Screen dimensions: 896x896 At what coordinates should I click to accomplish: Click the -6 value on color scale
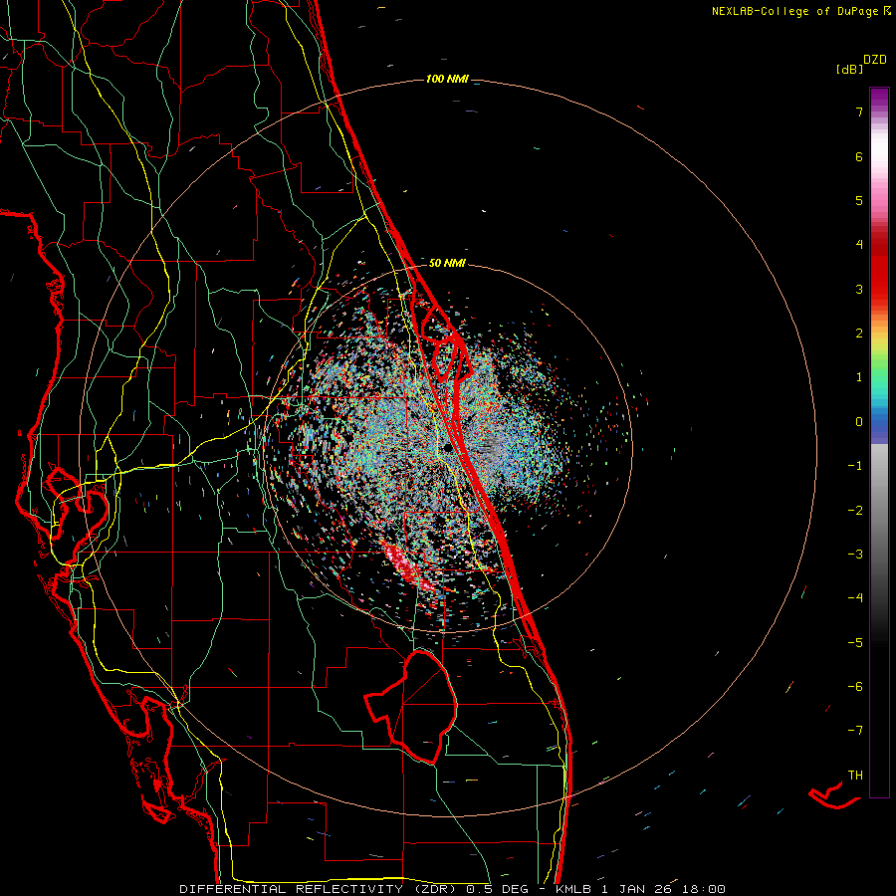coord(855,687)
